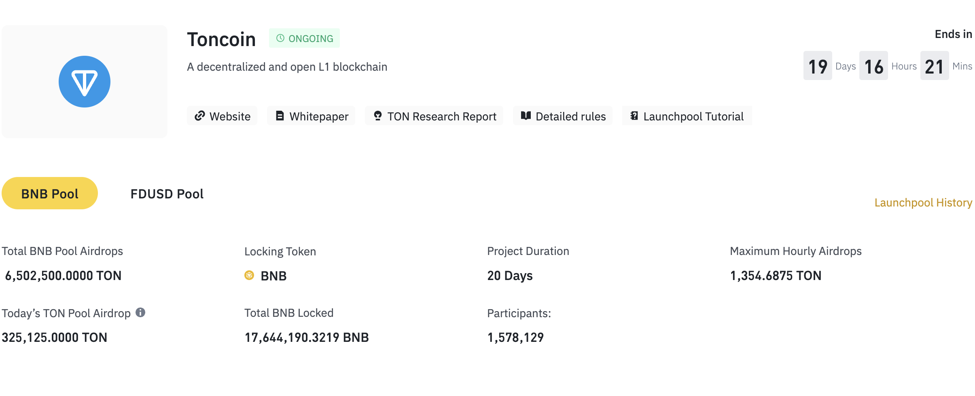The width and height of the screenshot is (975, 396).
Task: Click the BNB coin icon under Locking Token
Action: coord(249,275)
